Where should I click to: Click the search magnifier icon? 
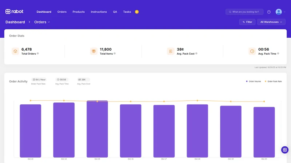(230, 12)
